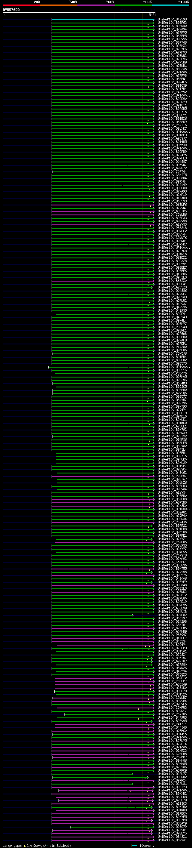192x848 pixels.
Task: Click the purple ~60% identity scale segment
Action: point(96,5)
